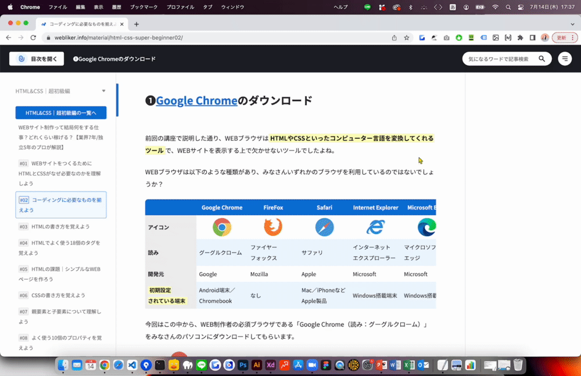
Task: Open sidebar lesson #07 親要素と子要素について
Action: [60, 316]
